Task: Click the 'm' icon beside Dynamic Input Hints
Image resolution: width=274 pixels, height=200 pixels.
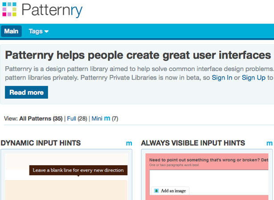Action: [x=129, y=143]
